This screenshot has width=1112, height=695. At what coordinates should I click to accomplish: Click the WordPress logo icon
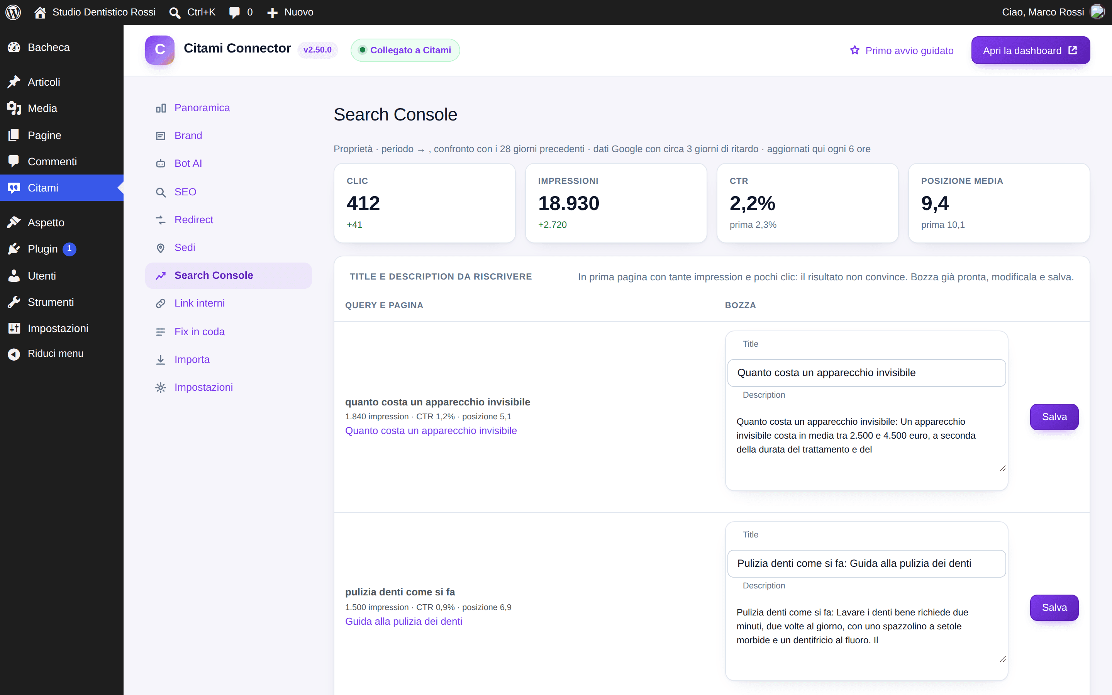(x=14, y=12)
